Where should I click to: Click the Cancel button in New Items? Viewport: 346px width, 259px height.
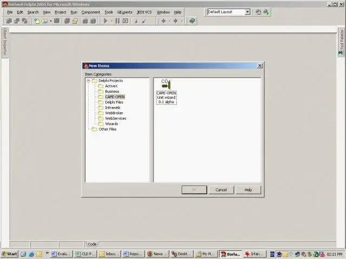pos(221,190)
